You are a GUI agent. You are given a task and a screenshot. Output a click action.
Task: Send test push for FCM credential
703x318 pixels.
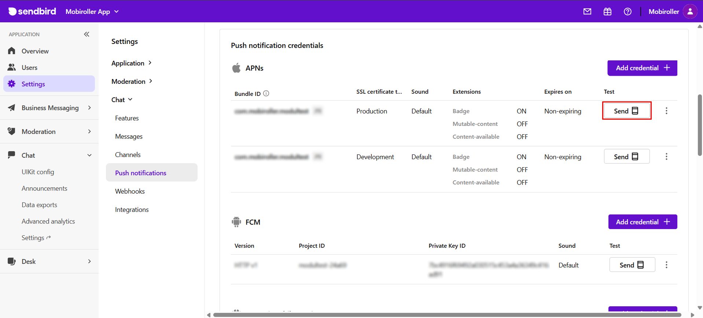pyautogui.click(x=632, y=265)
